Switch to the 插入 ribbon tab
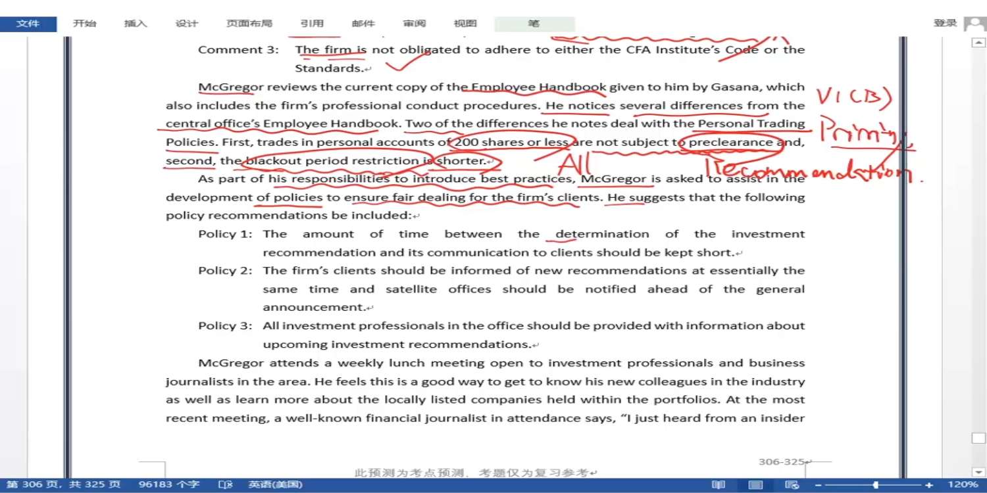987x493 pixels. point(136,24)
